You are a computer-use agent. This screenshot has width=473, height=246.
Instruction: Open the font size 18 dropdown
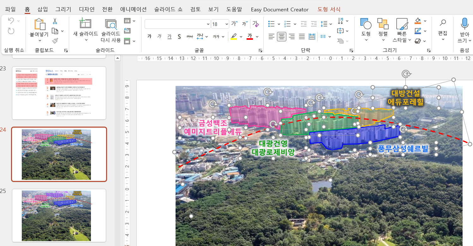[x=227, y=24]
